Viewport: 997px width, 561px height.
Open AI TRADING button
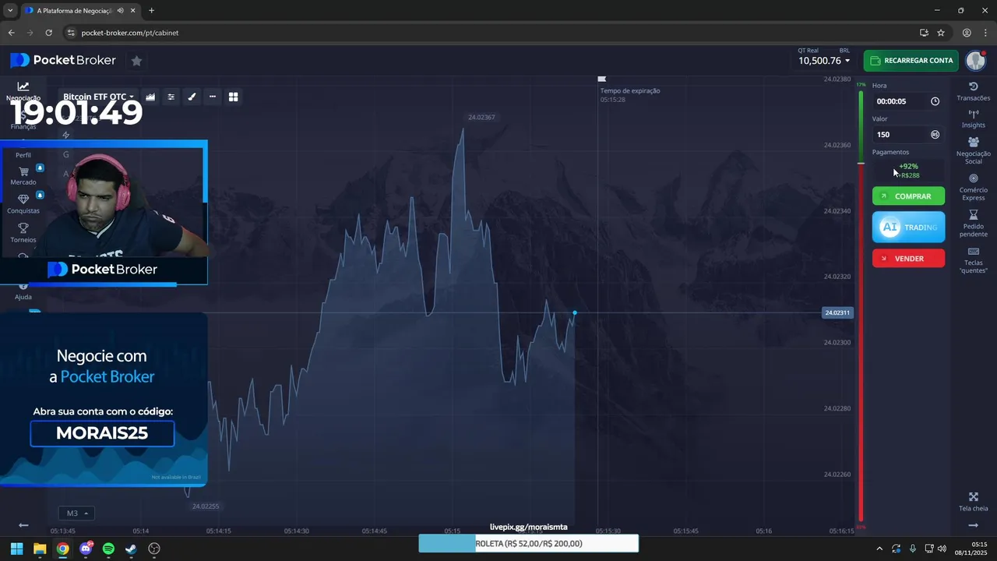click(908, 228)
